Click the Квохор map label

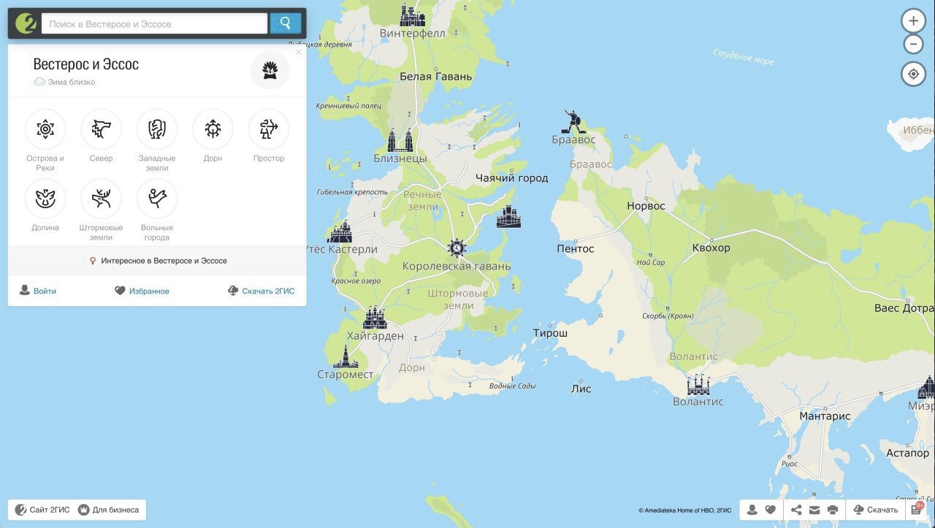[711, 248]
